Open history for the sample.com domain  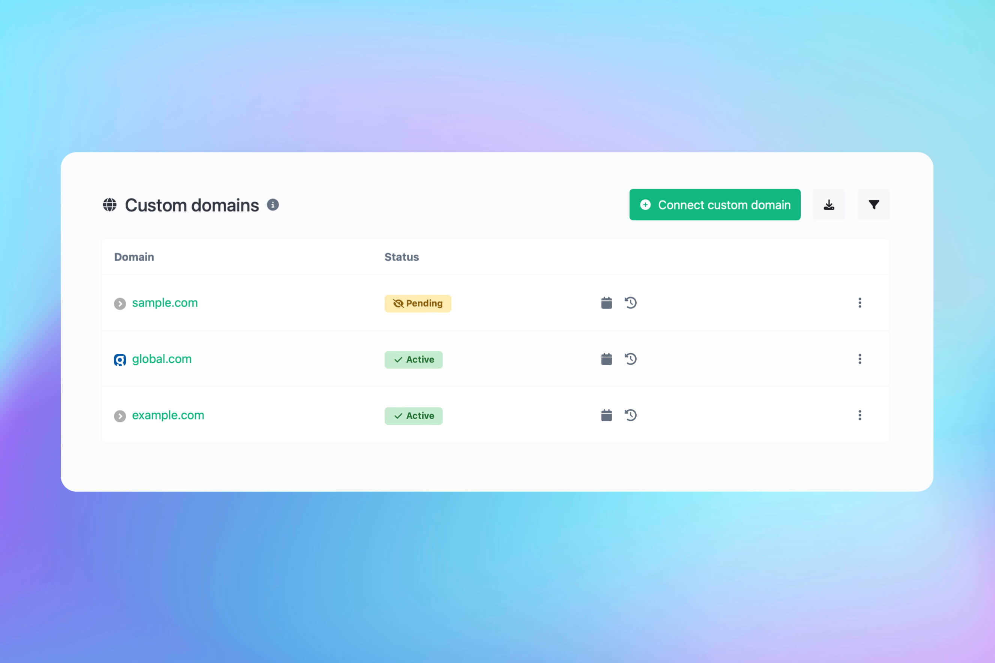pyautogui.click(x=630, y=303)
